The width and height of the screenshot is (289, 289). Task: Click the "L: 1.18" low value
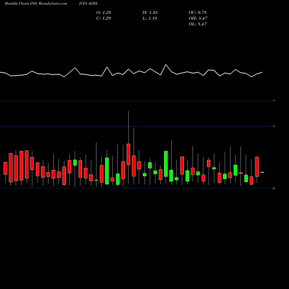(150, 18)
